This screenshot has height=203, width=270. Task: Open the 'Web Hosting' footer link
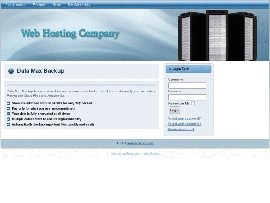[x=152, y=153]
